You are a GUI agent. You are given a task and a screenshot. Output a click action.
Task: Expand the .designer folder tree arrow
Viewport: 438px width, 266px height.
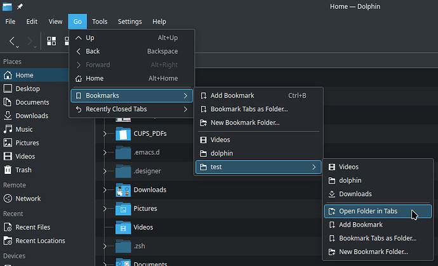click(x=105, y=171)
